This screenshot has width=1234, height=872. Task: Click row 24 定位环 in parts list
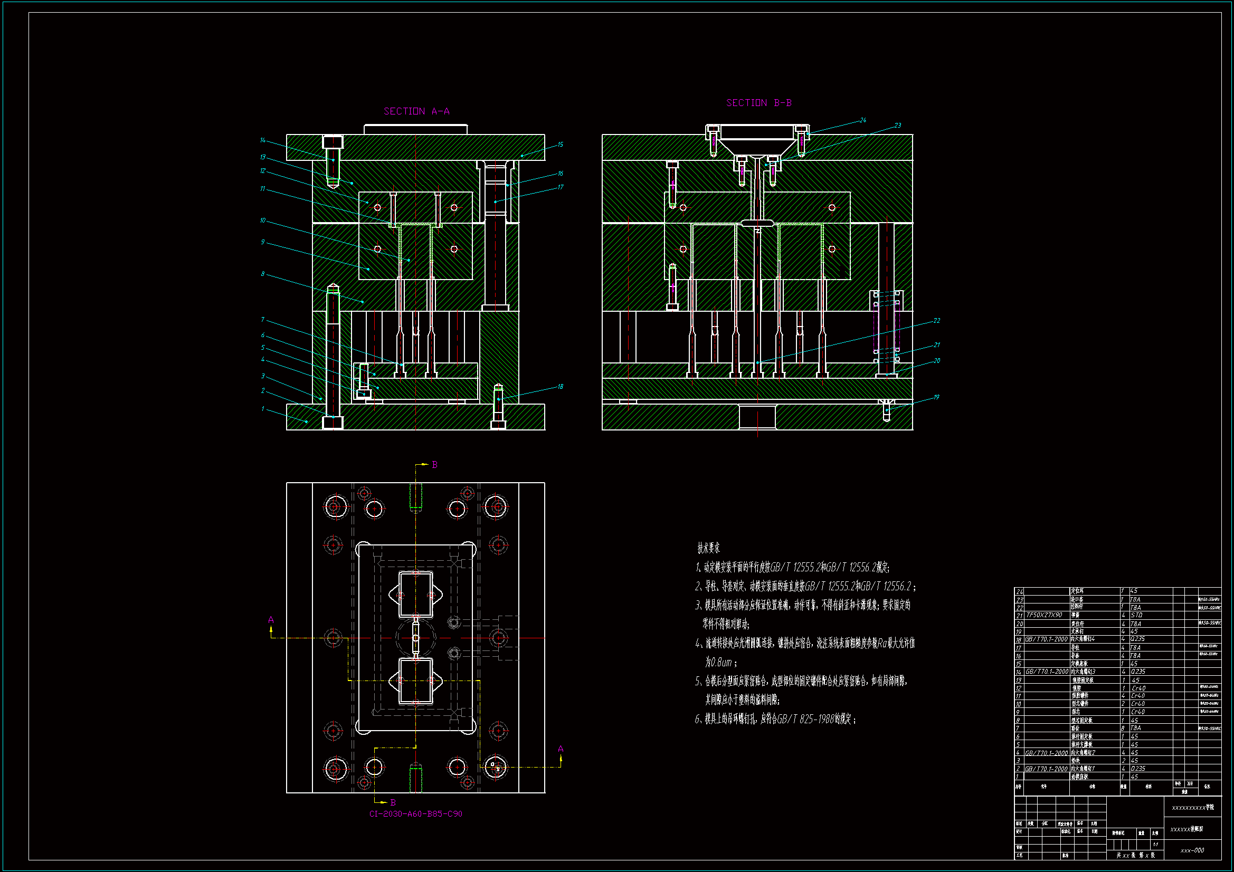pos(1078,591)
